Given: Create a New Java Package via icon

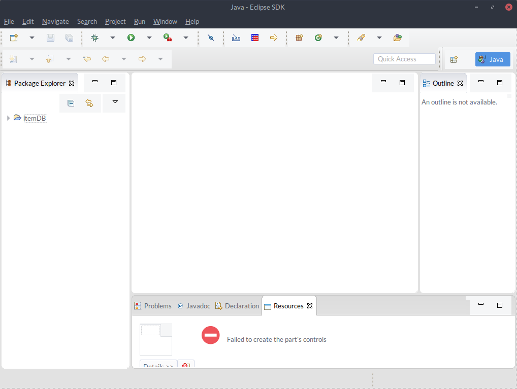Looking at the screenshot, I should click(299, 38).
